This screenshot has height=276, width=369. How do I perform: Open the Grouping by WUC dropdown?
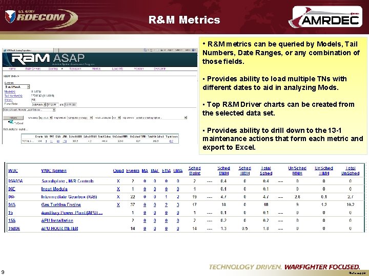point(46,118)
